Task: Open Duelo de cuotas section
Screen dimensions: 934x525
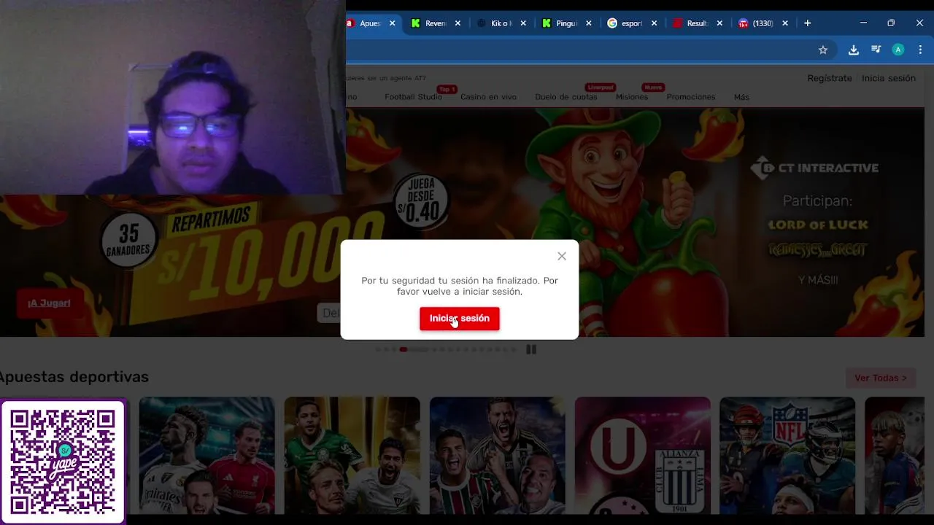Action: [x=566, y=97]
